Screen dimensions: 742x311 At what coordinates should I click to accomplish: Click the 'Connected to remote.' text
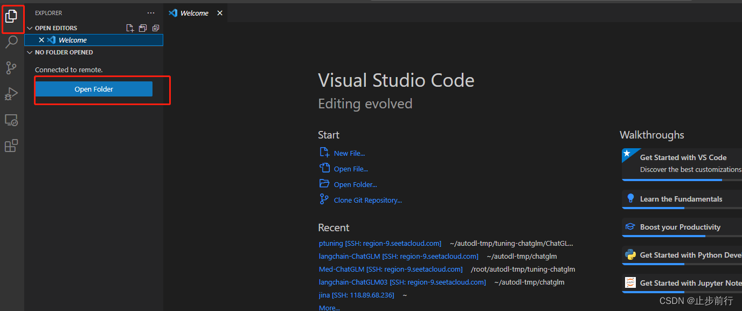coord(68,70)
